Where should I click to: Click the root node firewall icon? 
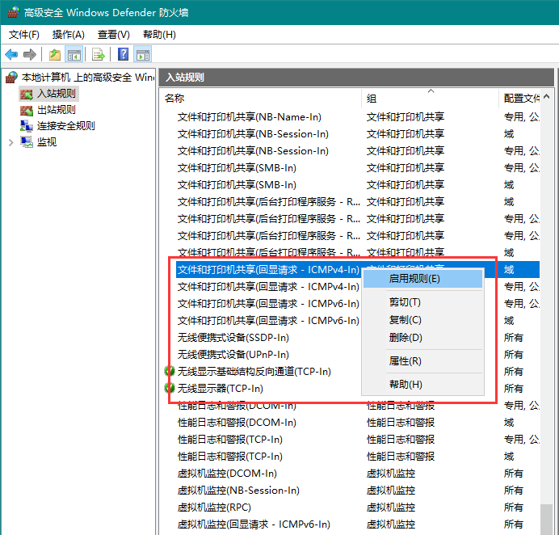[x=12, y=77]
